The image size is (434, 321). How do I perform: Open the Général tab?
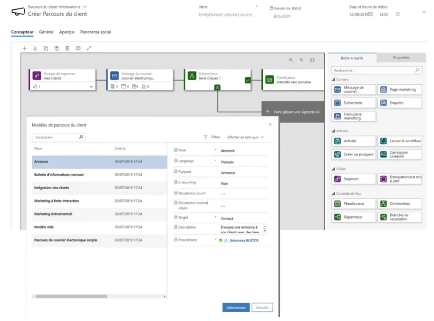tap(46, 32)
